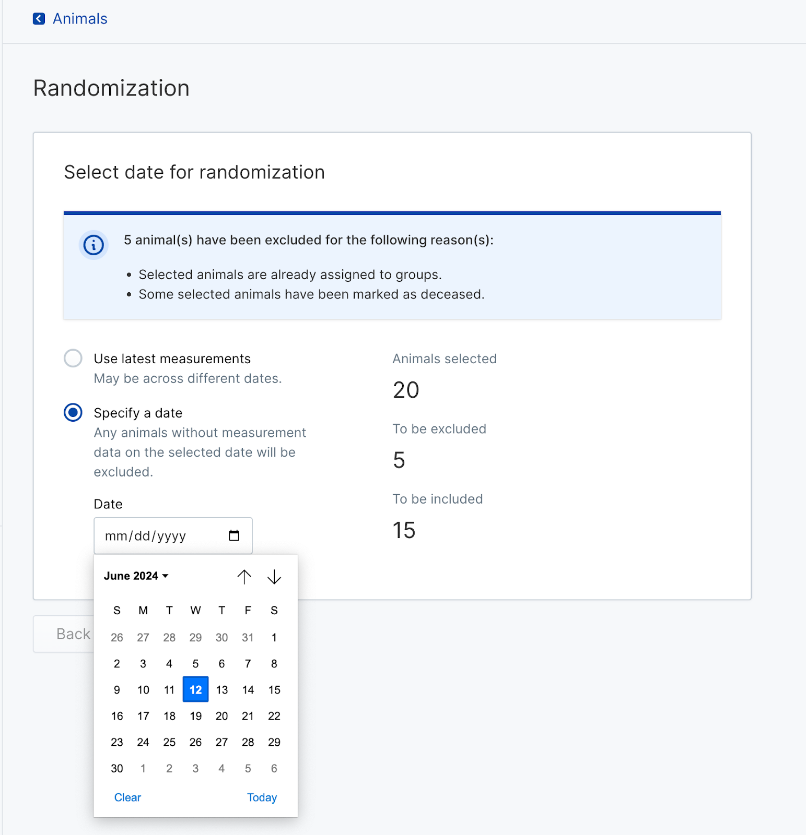Click the info icon in the exclusion notice
Image resolution: width=806 pixels, height=835 pixels.
(x=94, y=245)
